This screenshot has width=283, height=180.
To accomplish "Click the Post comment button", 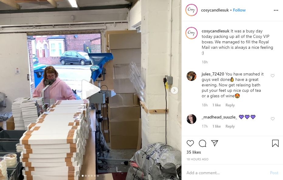I will [x=274, y=173].
